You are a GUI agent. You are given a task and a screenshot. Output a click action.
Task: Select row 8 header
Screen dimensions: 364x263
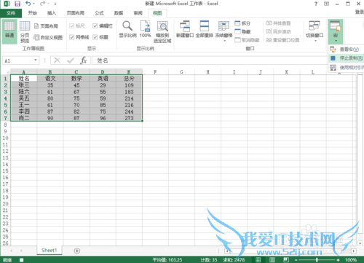[5, 125]
